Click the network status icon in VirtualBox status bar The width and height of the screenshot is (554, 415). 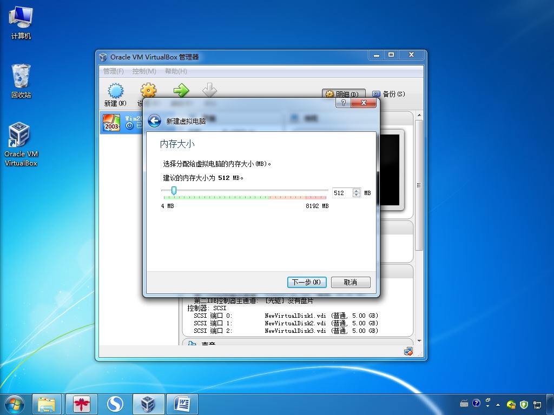[x=408, y=351]
